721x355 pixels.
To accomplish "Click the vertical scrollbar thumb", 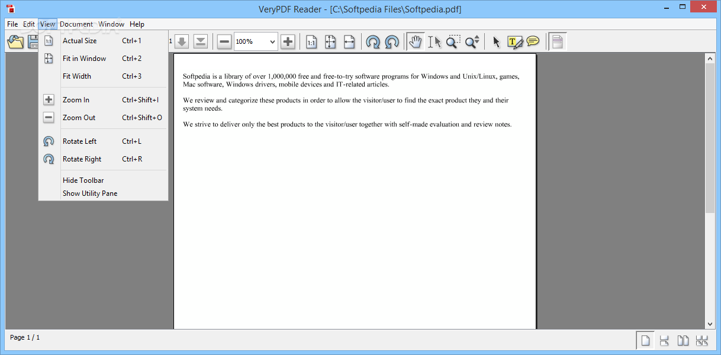I will point(710,138).
